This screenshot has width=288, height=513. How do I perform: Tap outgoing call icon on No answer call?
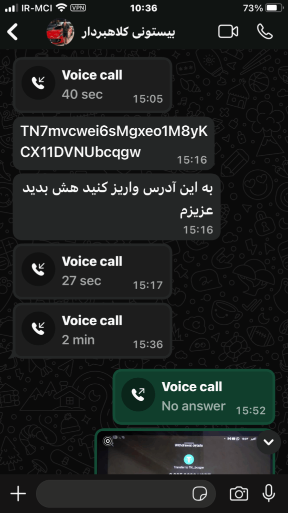(x=138, y=394)
